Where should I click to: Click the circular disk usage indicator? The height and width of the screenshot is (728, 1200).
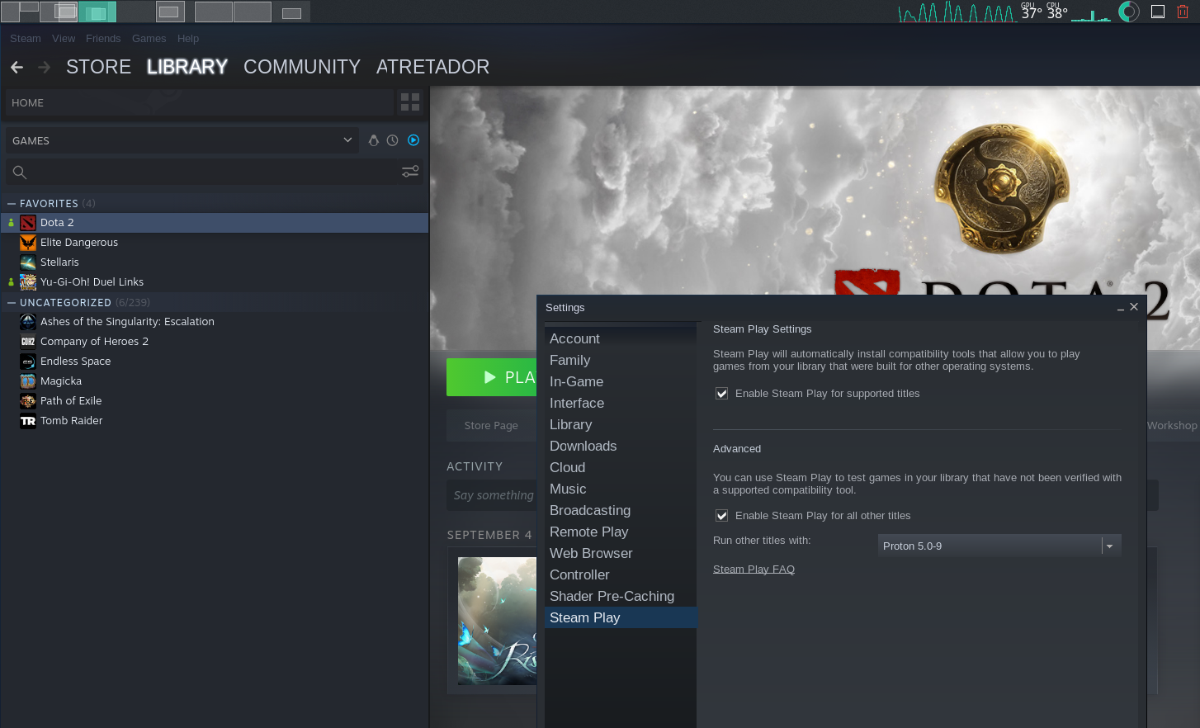[x=1128, y=12]
